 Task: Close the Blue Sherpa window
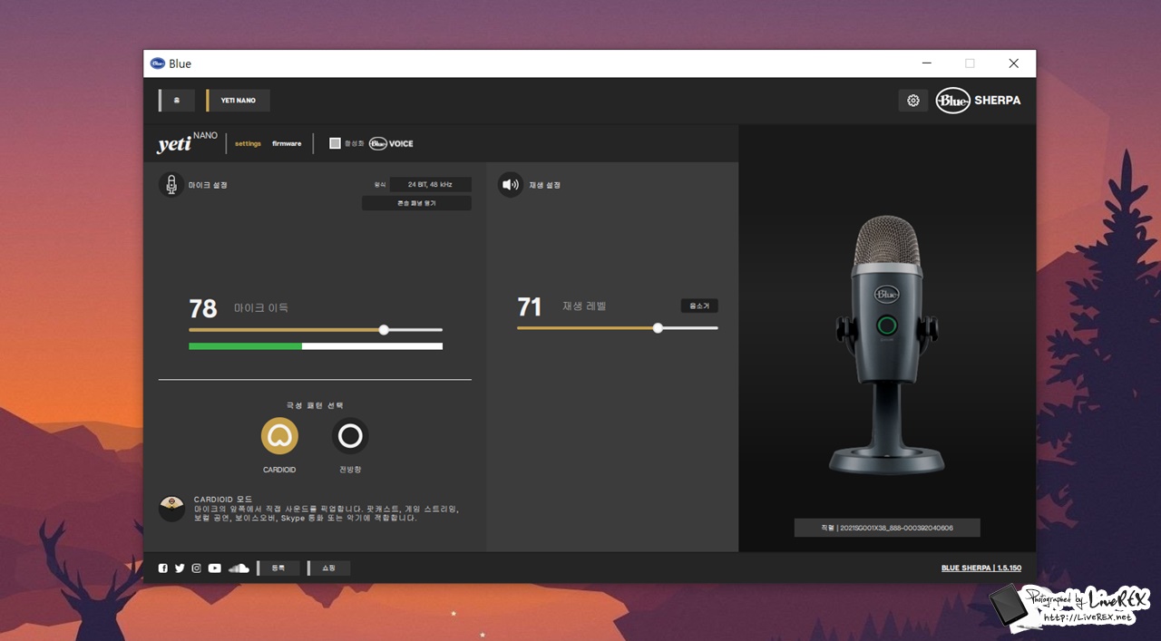click(x=1014, y=63)
